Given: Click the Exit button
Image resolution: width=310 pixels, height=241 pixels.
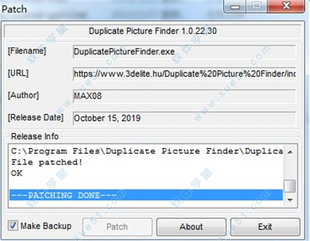Looking at the screenshot, I should [x=265, y=227].
